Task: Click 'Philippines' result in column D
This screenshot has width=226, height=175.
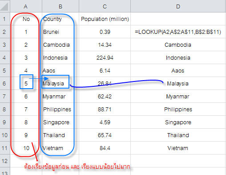Action: tap(178, 109)
